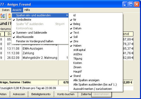Open the Hilfe menu

pos(27,10)
